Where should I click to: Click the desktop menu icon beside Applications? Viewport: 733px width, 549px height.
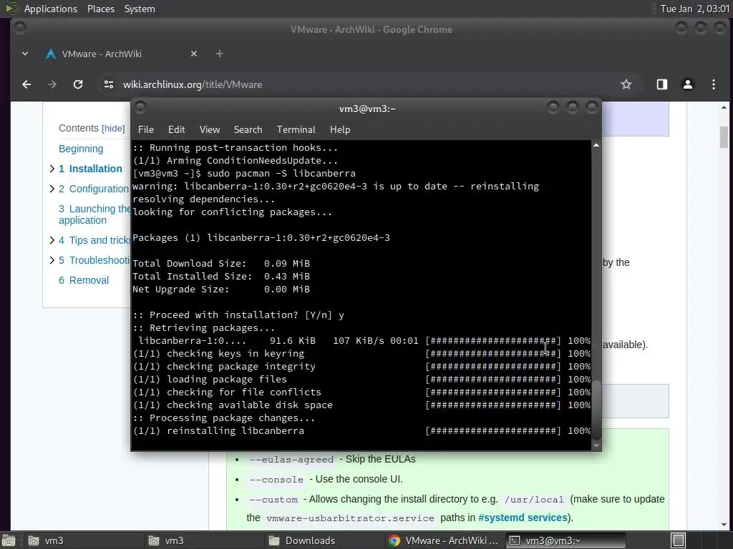pos(11,9)
